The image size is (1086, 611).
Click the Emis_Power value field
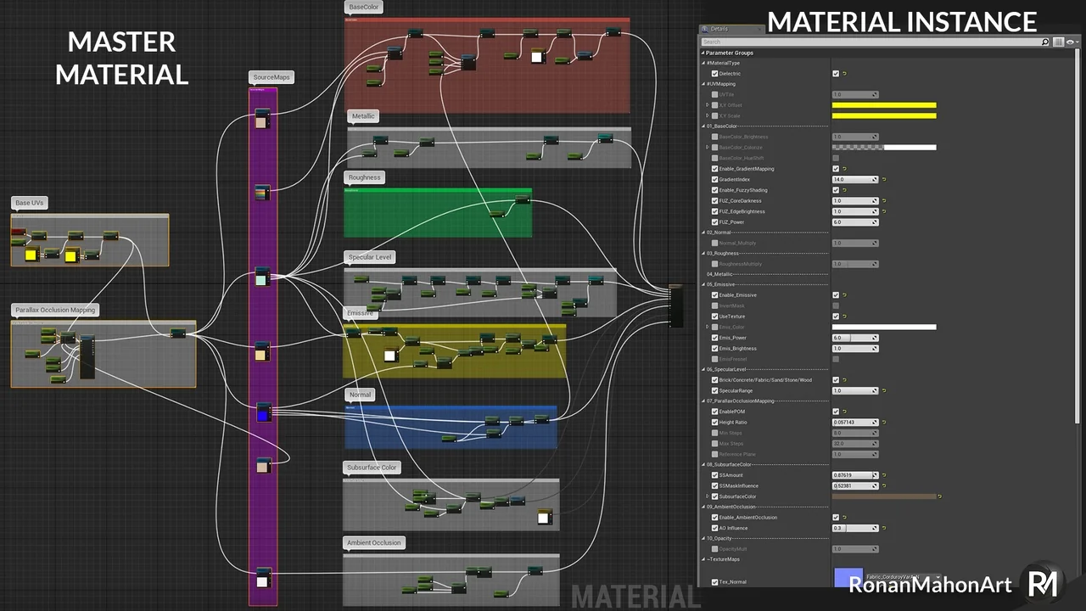click(854, 338)
